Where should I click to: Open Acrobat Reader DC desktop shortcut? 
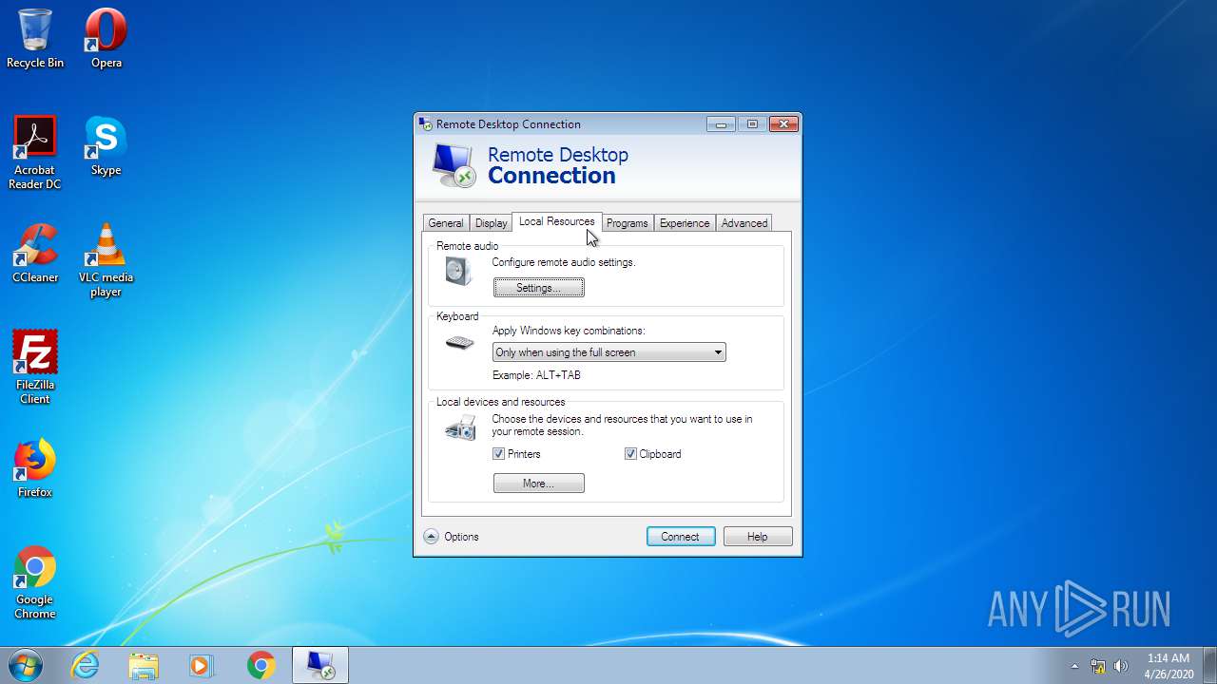[35, 153]
